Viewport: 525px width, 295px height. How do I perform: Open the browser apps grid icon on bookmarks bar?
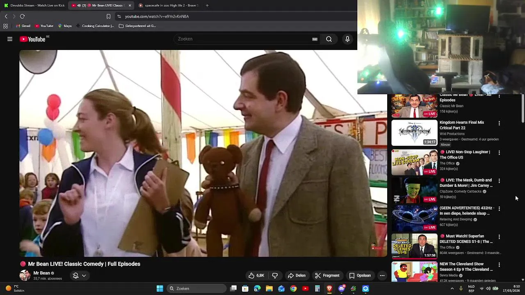(x=5, y=26)
